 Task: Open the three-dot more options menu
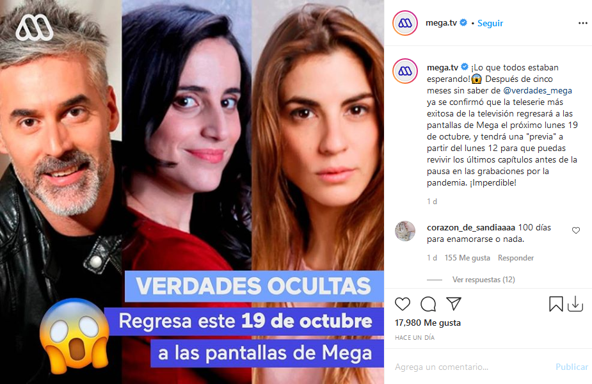click(582, 24)
